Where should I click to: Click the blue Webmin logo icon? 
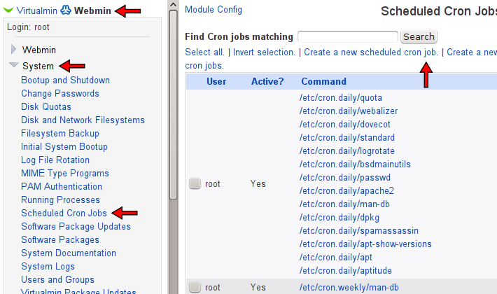click(66, 10)
